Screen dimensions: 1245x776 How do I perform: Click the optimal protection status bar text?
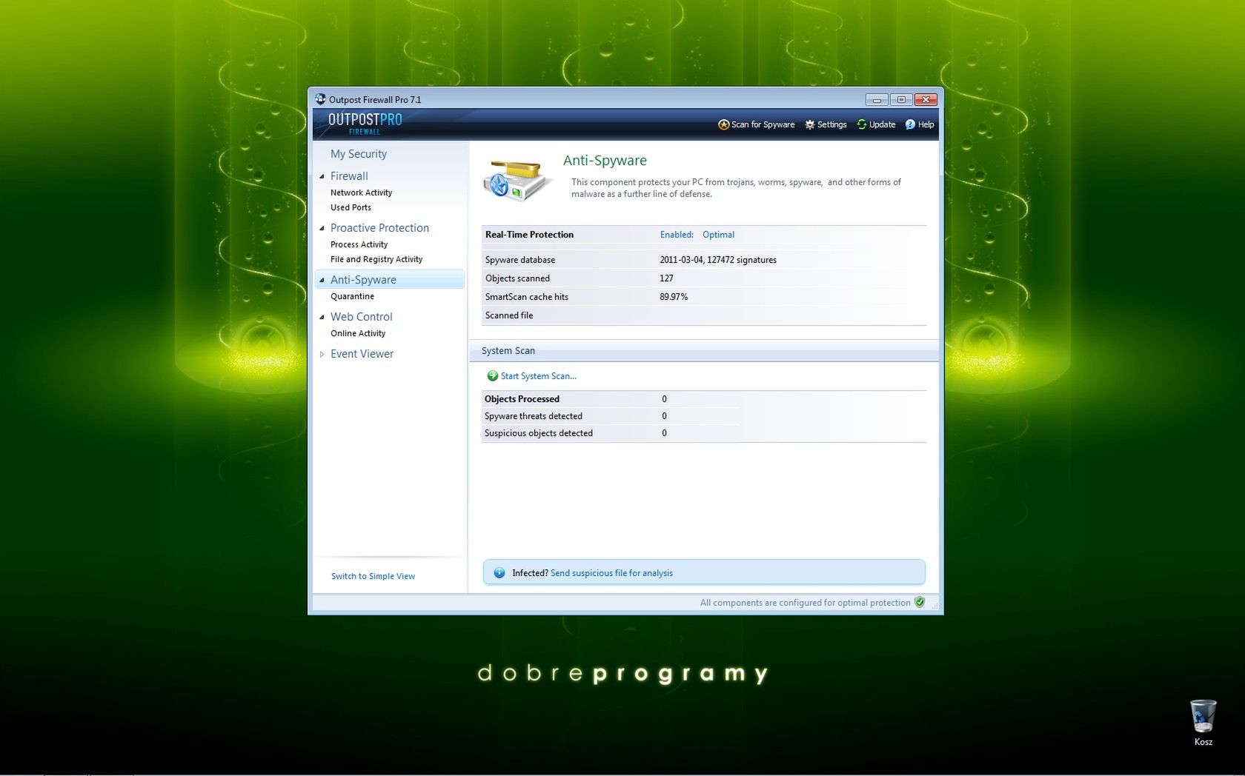pyautogui.click(x=805, y=603)
